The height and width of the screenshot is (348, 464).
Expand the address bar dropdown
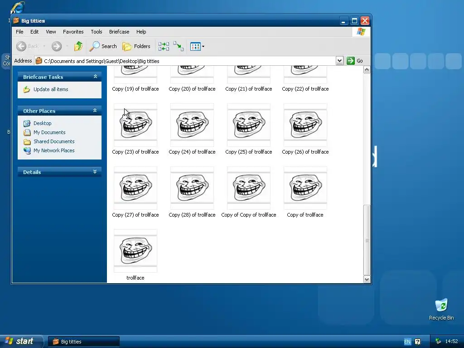(339, 61)
